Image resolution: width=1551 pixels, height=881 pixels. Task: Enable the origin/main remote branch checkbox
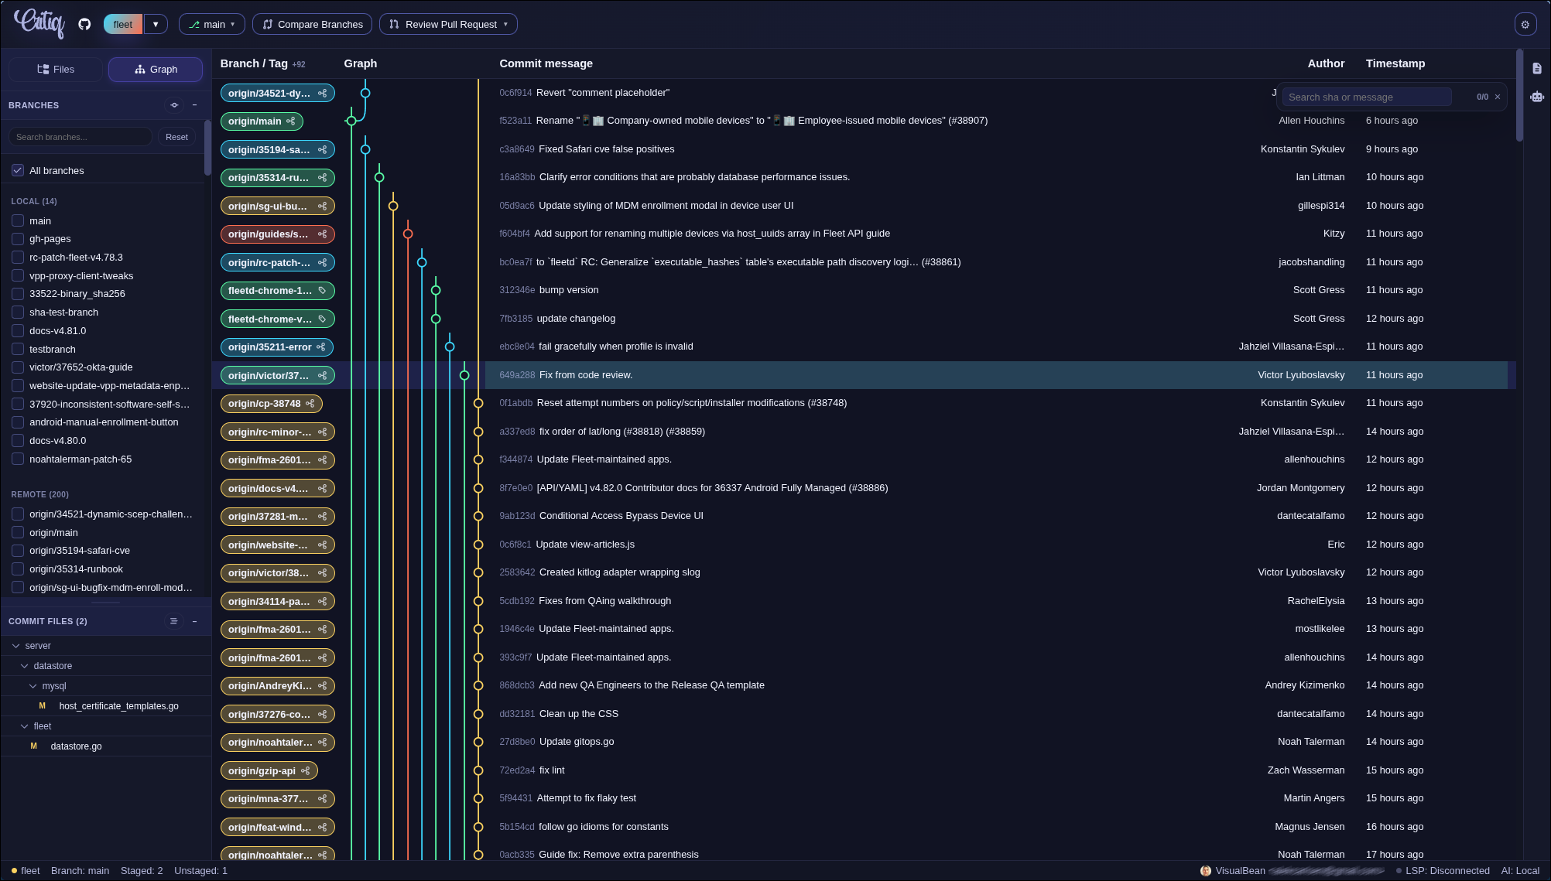[18, 532]
